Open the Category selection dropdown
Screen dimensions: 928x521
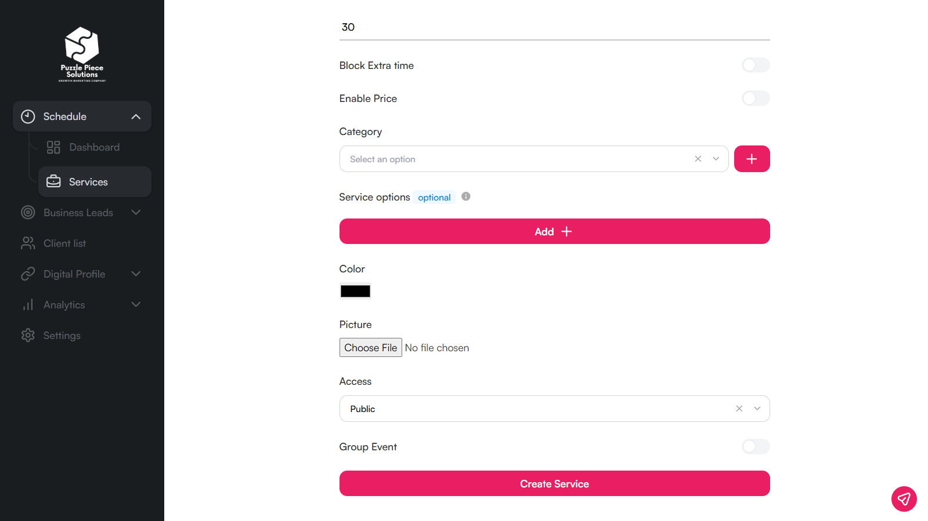coord(716,158)
